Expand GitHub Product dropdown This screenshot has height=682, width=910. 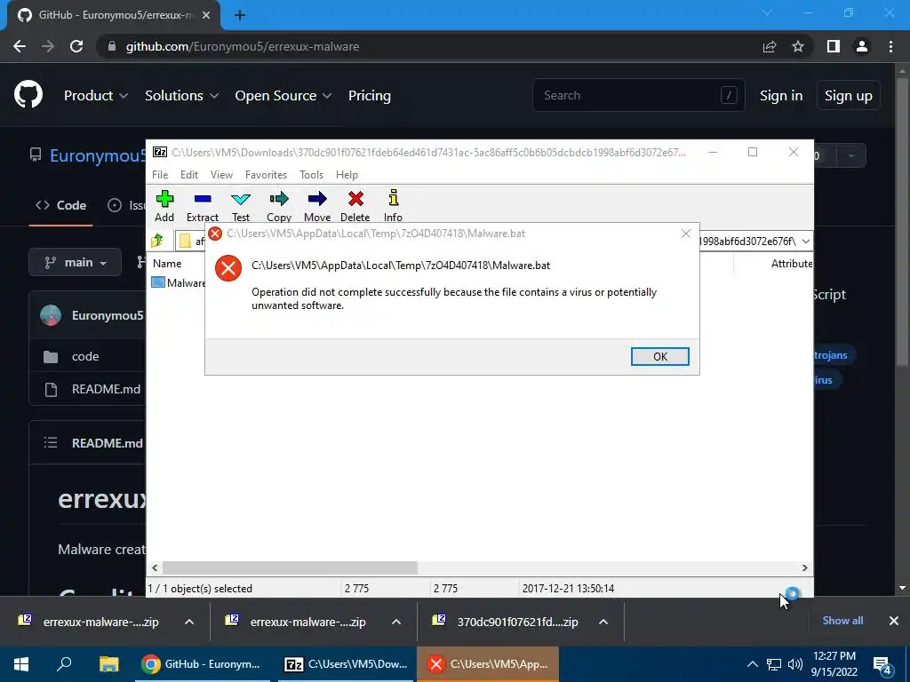tap(96, 96)
